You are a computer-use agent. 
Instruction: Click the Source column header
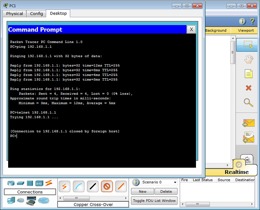(224, 180)
